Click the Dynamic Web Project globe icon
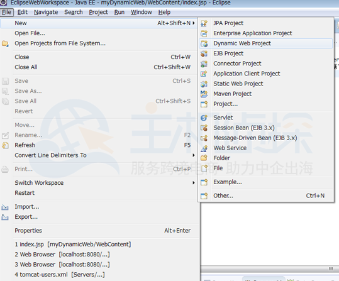This screenshot has width=339, height=281. (x=204, y=43)
